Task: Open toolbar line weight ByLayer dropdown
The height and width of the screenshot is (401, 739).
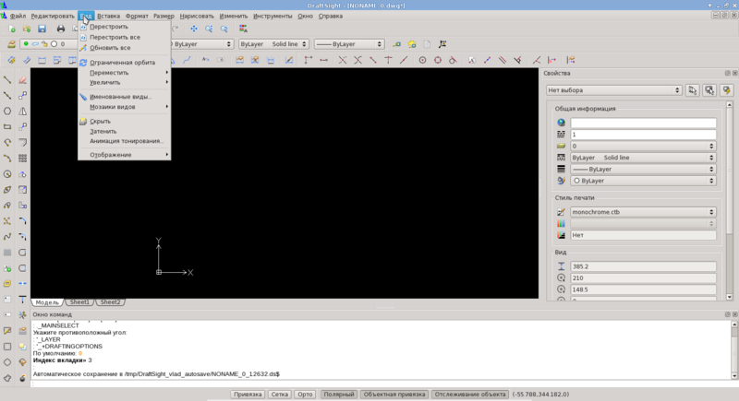Action: click(x=349, y=44)
